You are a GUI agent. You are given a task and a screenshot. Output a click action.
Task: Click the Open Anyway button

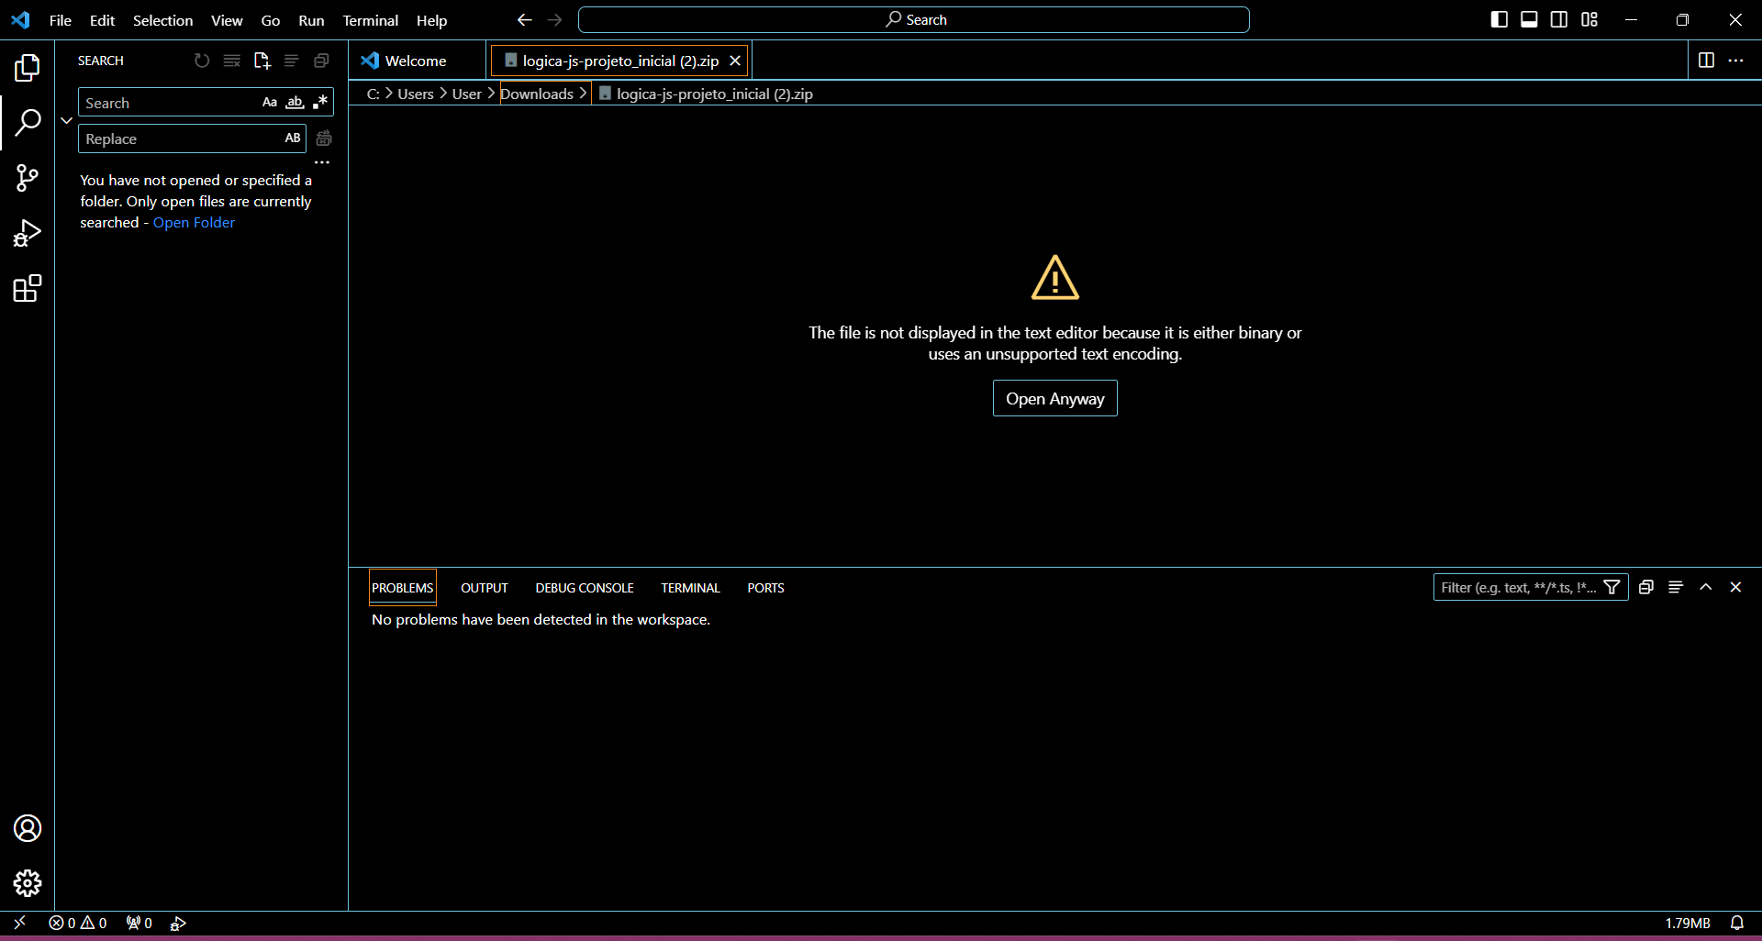click(1055, 398)
